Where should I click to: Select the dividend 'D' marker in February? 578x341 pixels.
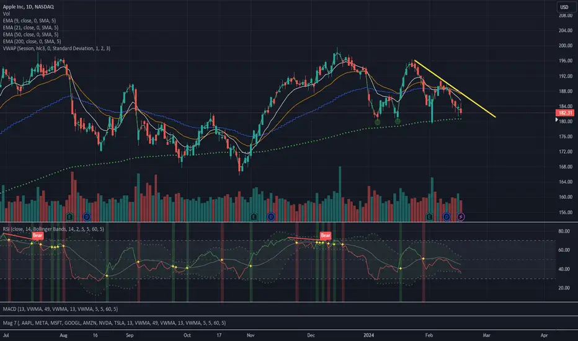447,216
